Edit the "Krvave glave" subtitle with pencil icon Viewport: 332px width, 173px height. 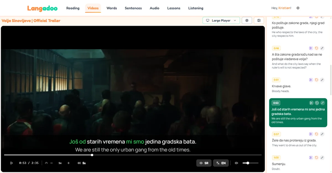click(322, 80)
